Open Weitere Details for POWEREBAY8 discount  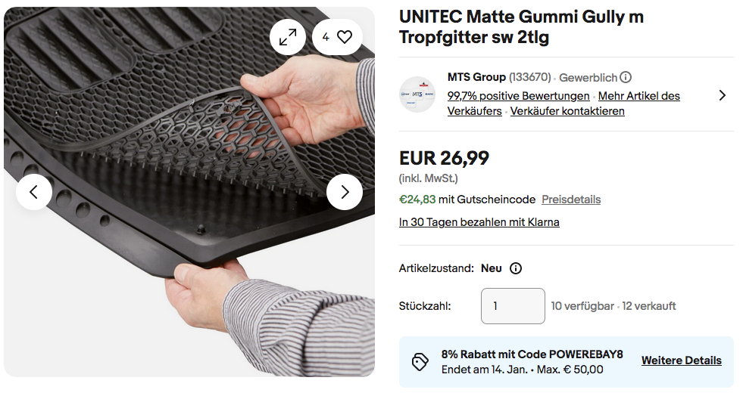pos(681,360)
